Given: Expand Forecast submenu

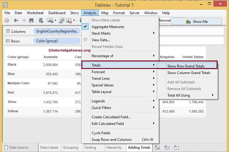Looking at the screenshot, I should pyautogui.click(x=154, y=72).
